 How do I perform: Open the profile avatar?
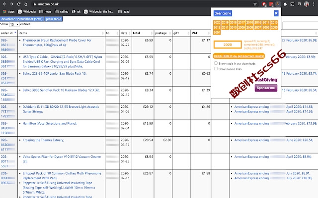point(307,4)
